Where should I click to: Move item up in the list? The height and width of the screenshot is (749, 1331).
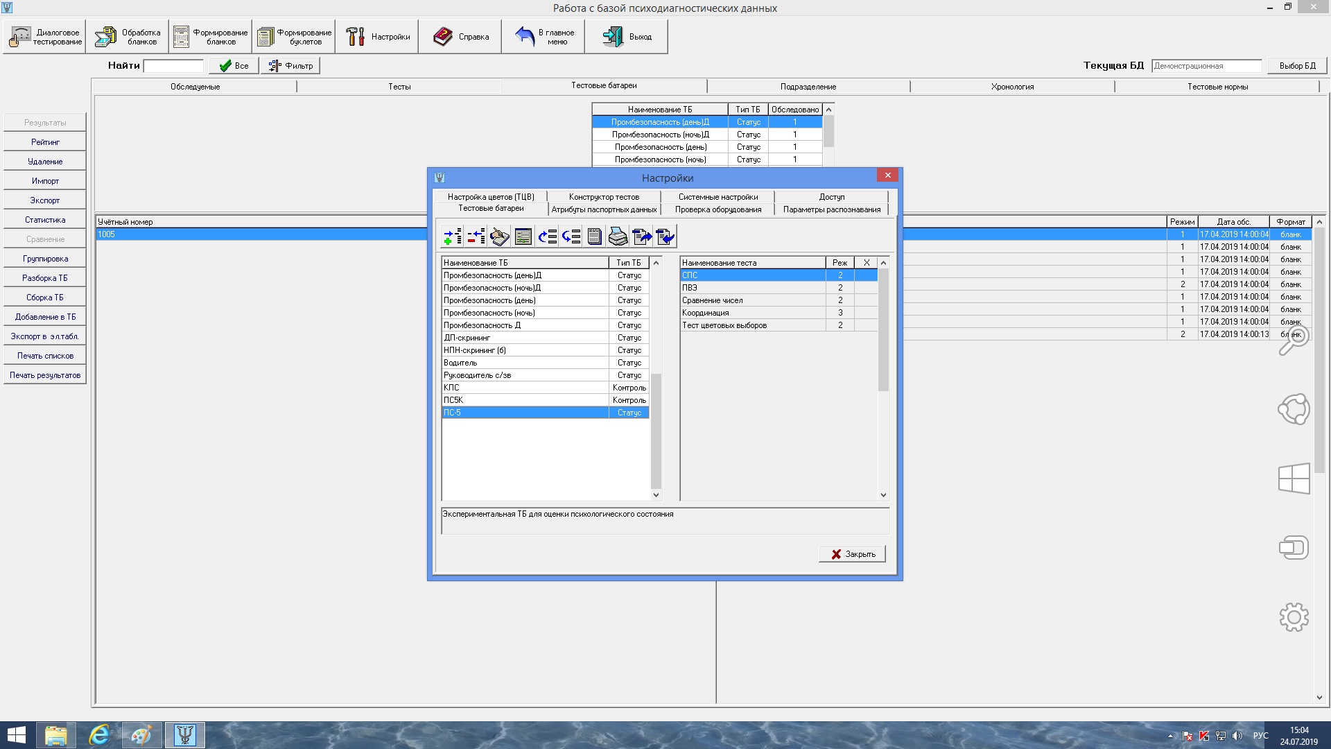[547, 237]
